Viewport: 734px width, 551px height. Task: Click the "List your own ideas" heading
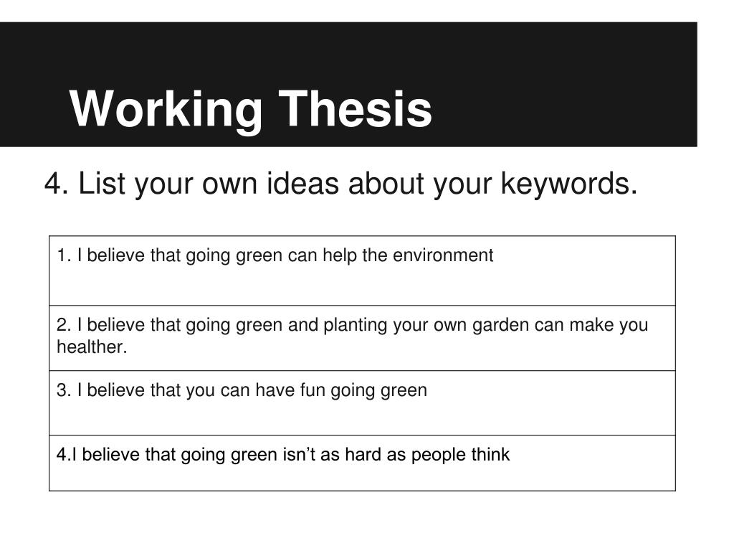pos(340,183)
